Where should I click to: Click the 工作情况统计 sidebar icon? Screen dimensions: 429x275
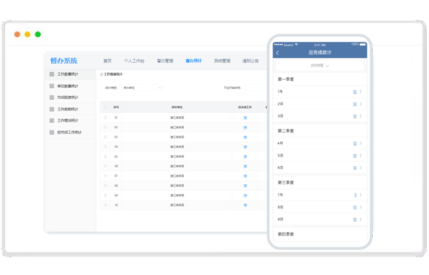coord(52,120)
